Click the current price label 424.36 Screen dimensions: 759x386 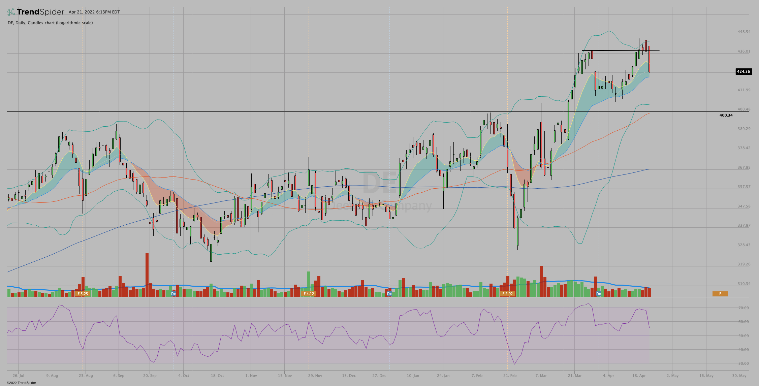click(x=743, y=71)
